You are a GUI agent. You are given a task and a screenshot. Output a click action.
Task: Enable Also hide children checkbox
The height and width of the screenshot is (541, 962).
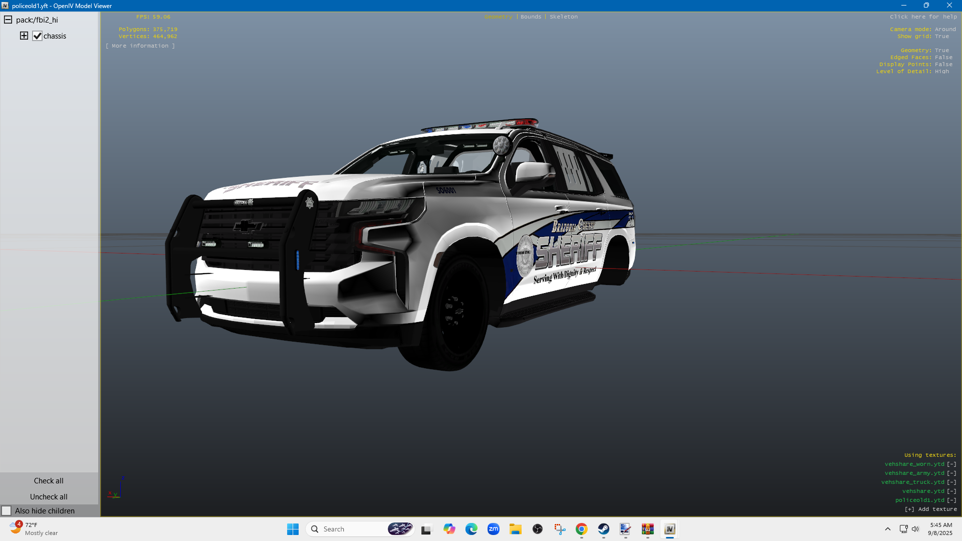tap(7, 510)
